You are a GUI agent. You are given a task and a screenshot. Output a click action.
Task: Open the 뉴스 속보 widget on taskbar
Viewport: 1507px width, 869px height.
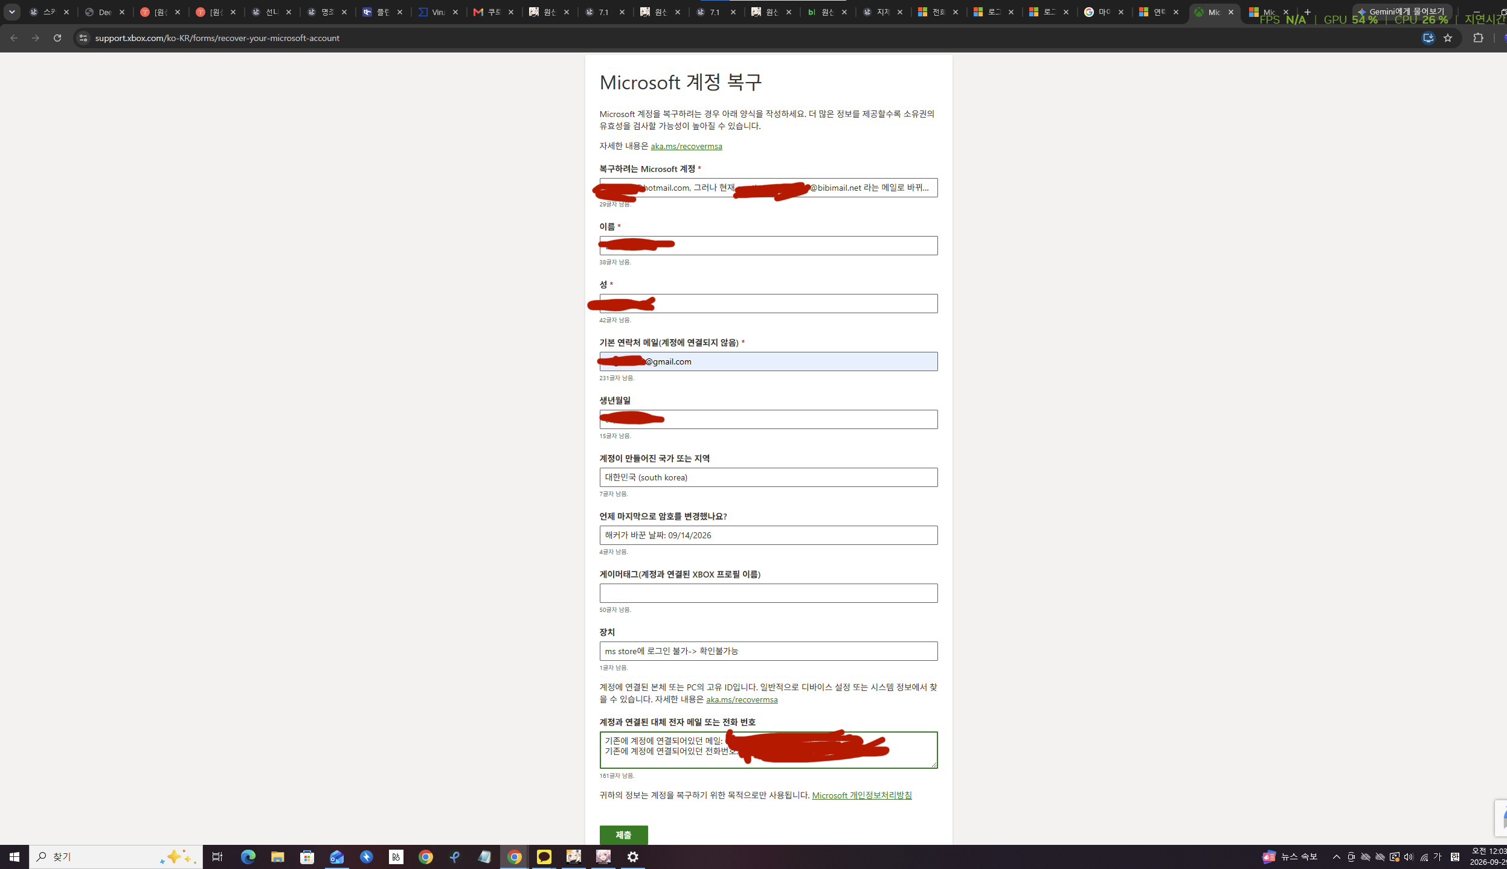[1290, 857]
